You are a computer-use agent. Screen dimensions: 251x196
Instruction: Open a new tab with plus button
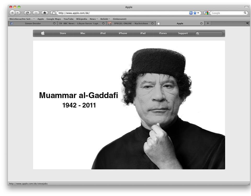208,23
